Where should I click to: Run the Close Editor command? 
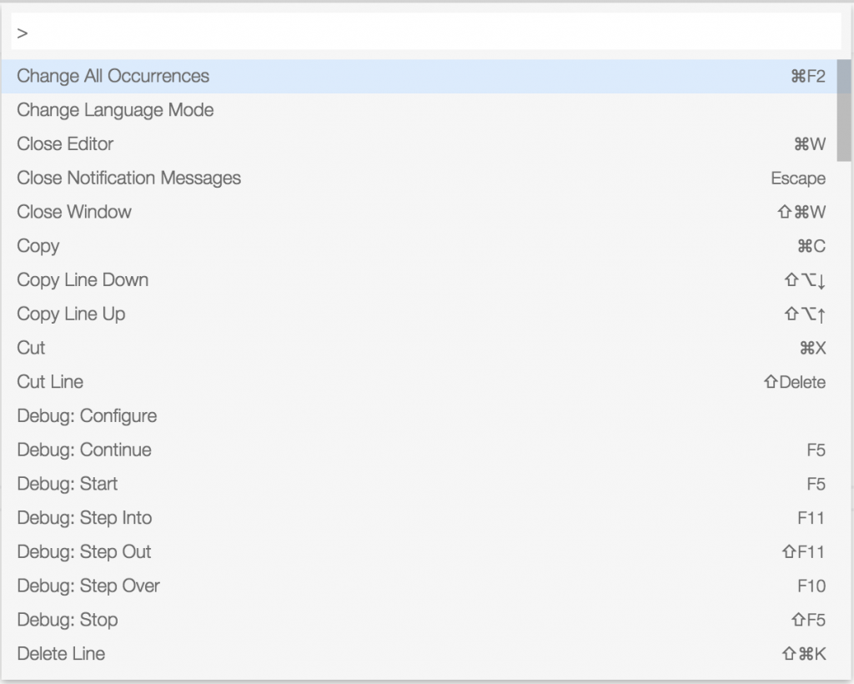[65, 144]
